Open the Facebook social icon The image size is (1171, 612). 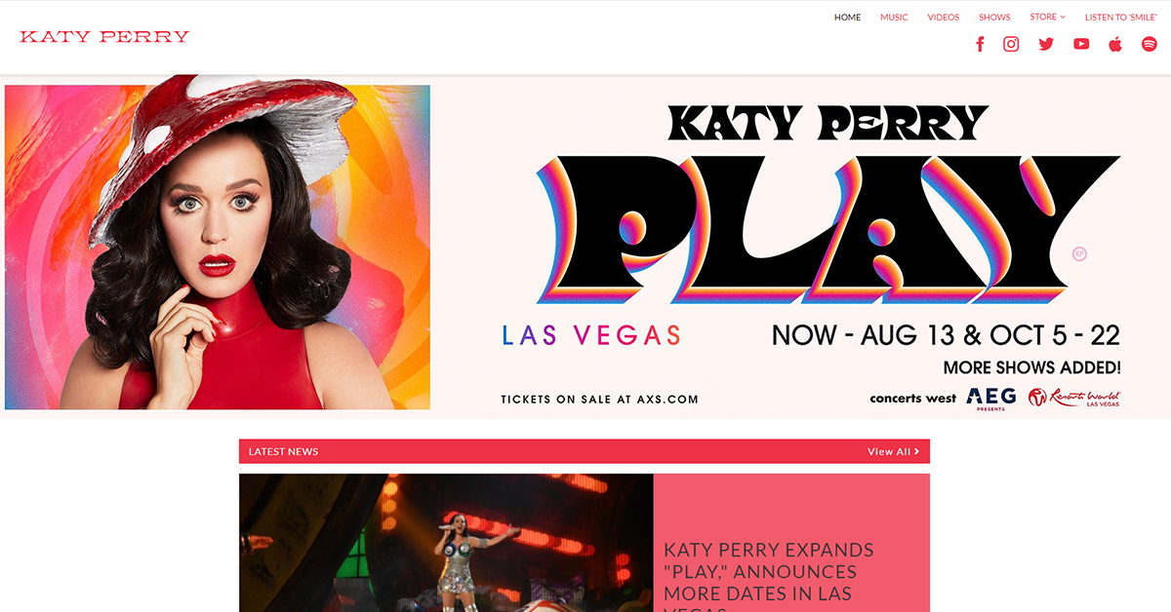click(980, 44)
